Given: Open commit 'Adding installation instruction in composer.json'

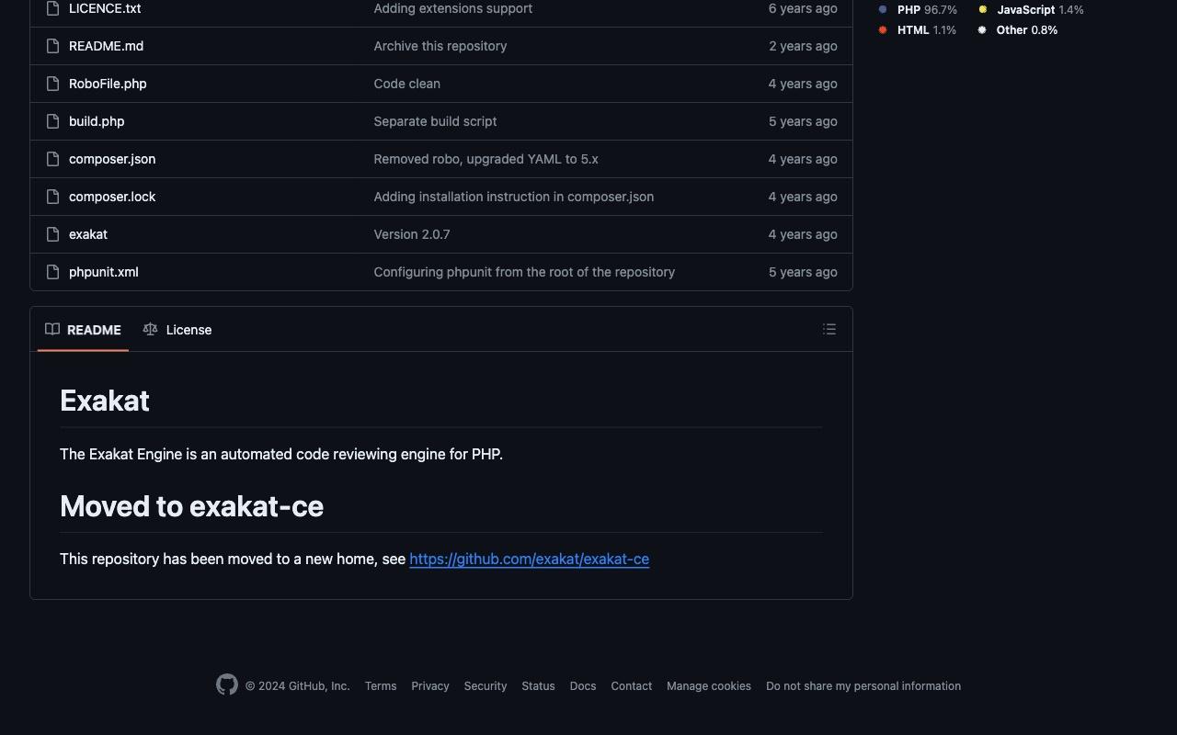Looking at the screenshot, I should (514, 197).
